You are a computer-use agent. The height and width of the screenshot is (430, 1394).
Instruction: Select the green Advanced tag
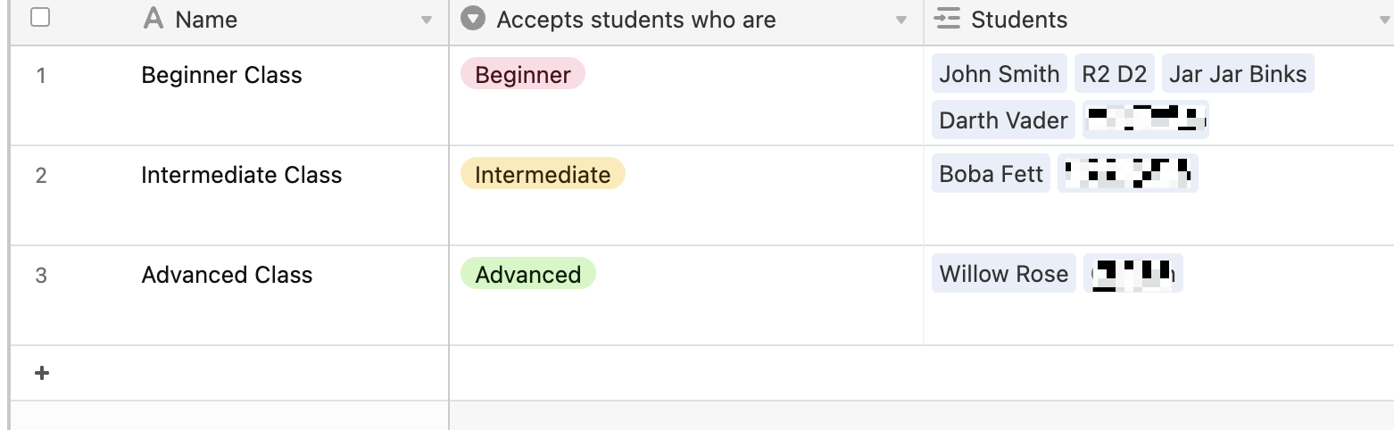click(528, 274)
